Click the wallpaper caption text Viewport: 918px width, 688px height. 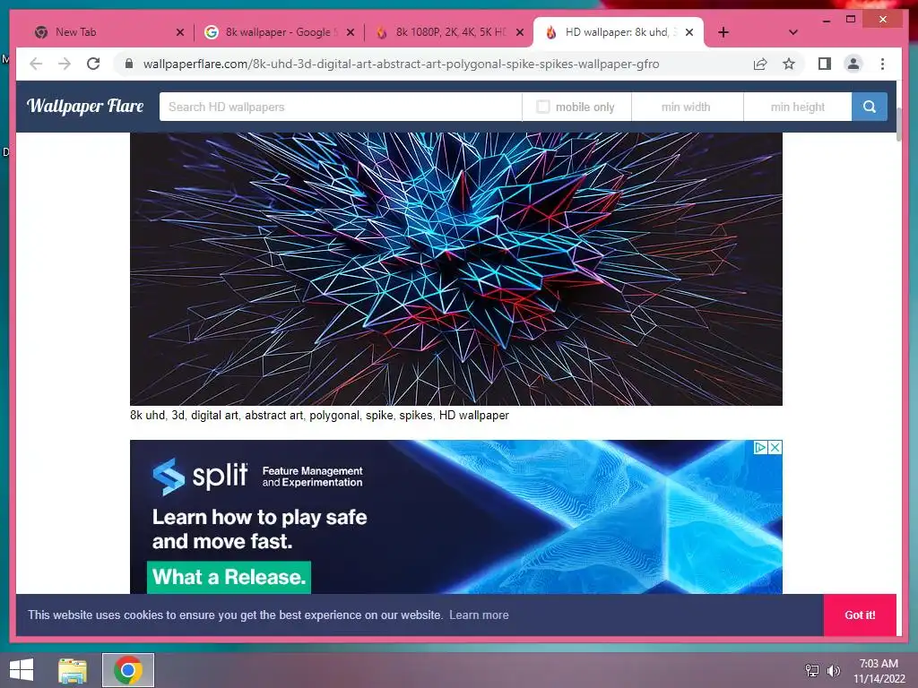pos(319,416)
